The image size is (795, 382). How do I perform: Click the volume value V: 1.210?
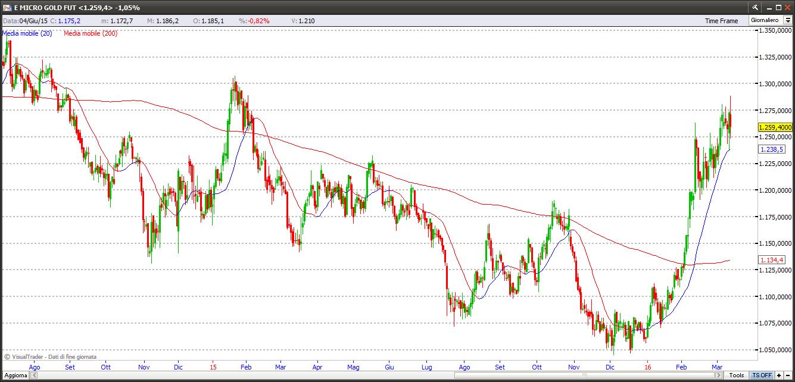(x=303, y=21)
